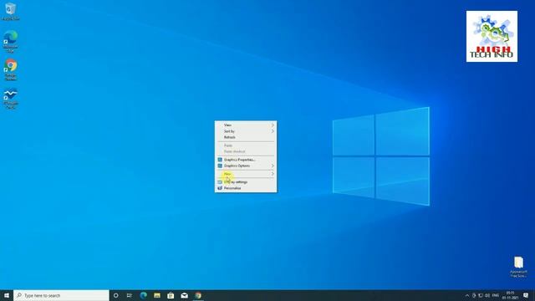
Task: Select the Microsoft Edge desktop shortcut
Action: pos(11,41)
